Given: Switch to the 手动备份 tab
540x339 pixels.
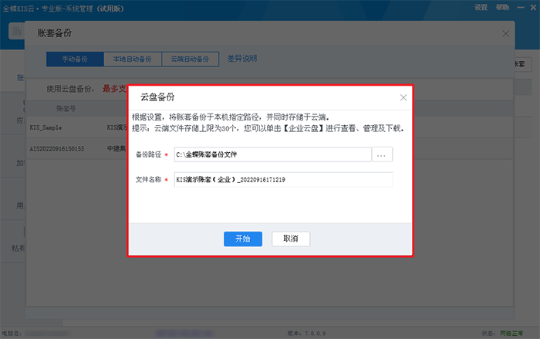Looking at the screenshot, I should (74, 59).
